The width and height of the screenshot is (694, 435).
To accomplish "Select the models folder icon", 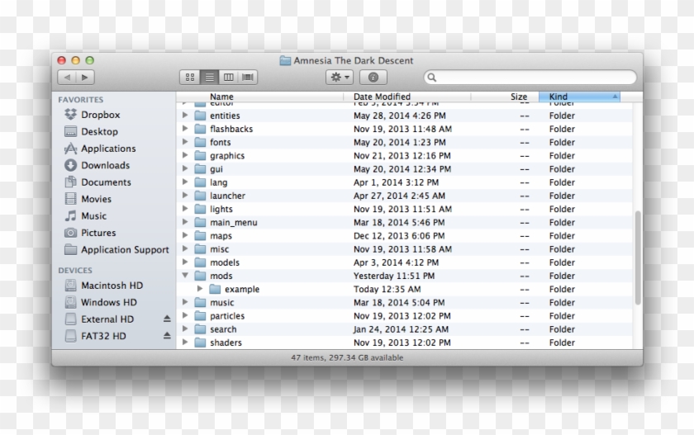I will coord(201,262).
